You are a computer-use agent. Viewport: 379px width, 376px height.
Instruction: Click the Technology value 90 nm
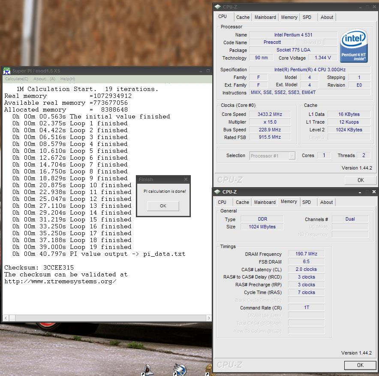pyautogui.click(x=261, y=58)
